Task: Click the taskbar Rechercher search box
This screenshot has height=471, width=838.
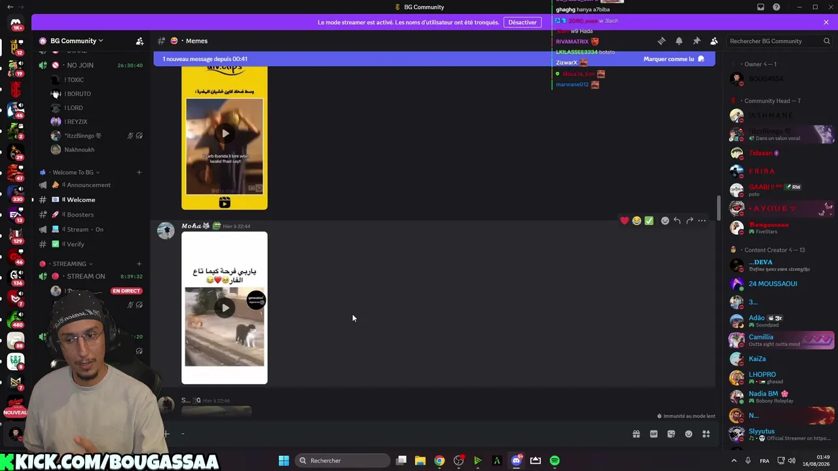Action: coord(342,461)
